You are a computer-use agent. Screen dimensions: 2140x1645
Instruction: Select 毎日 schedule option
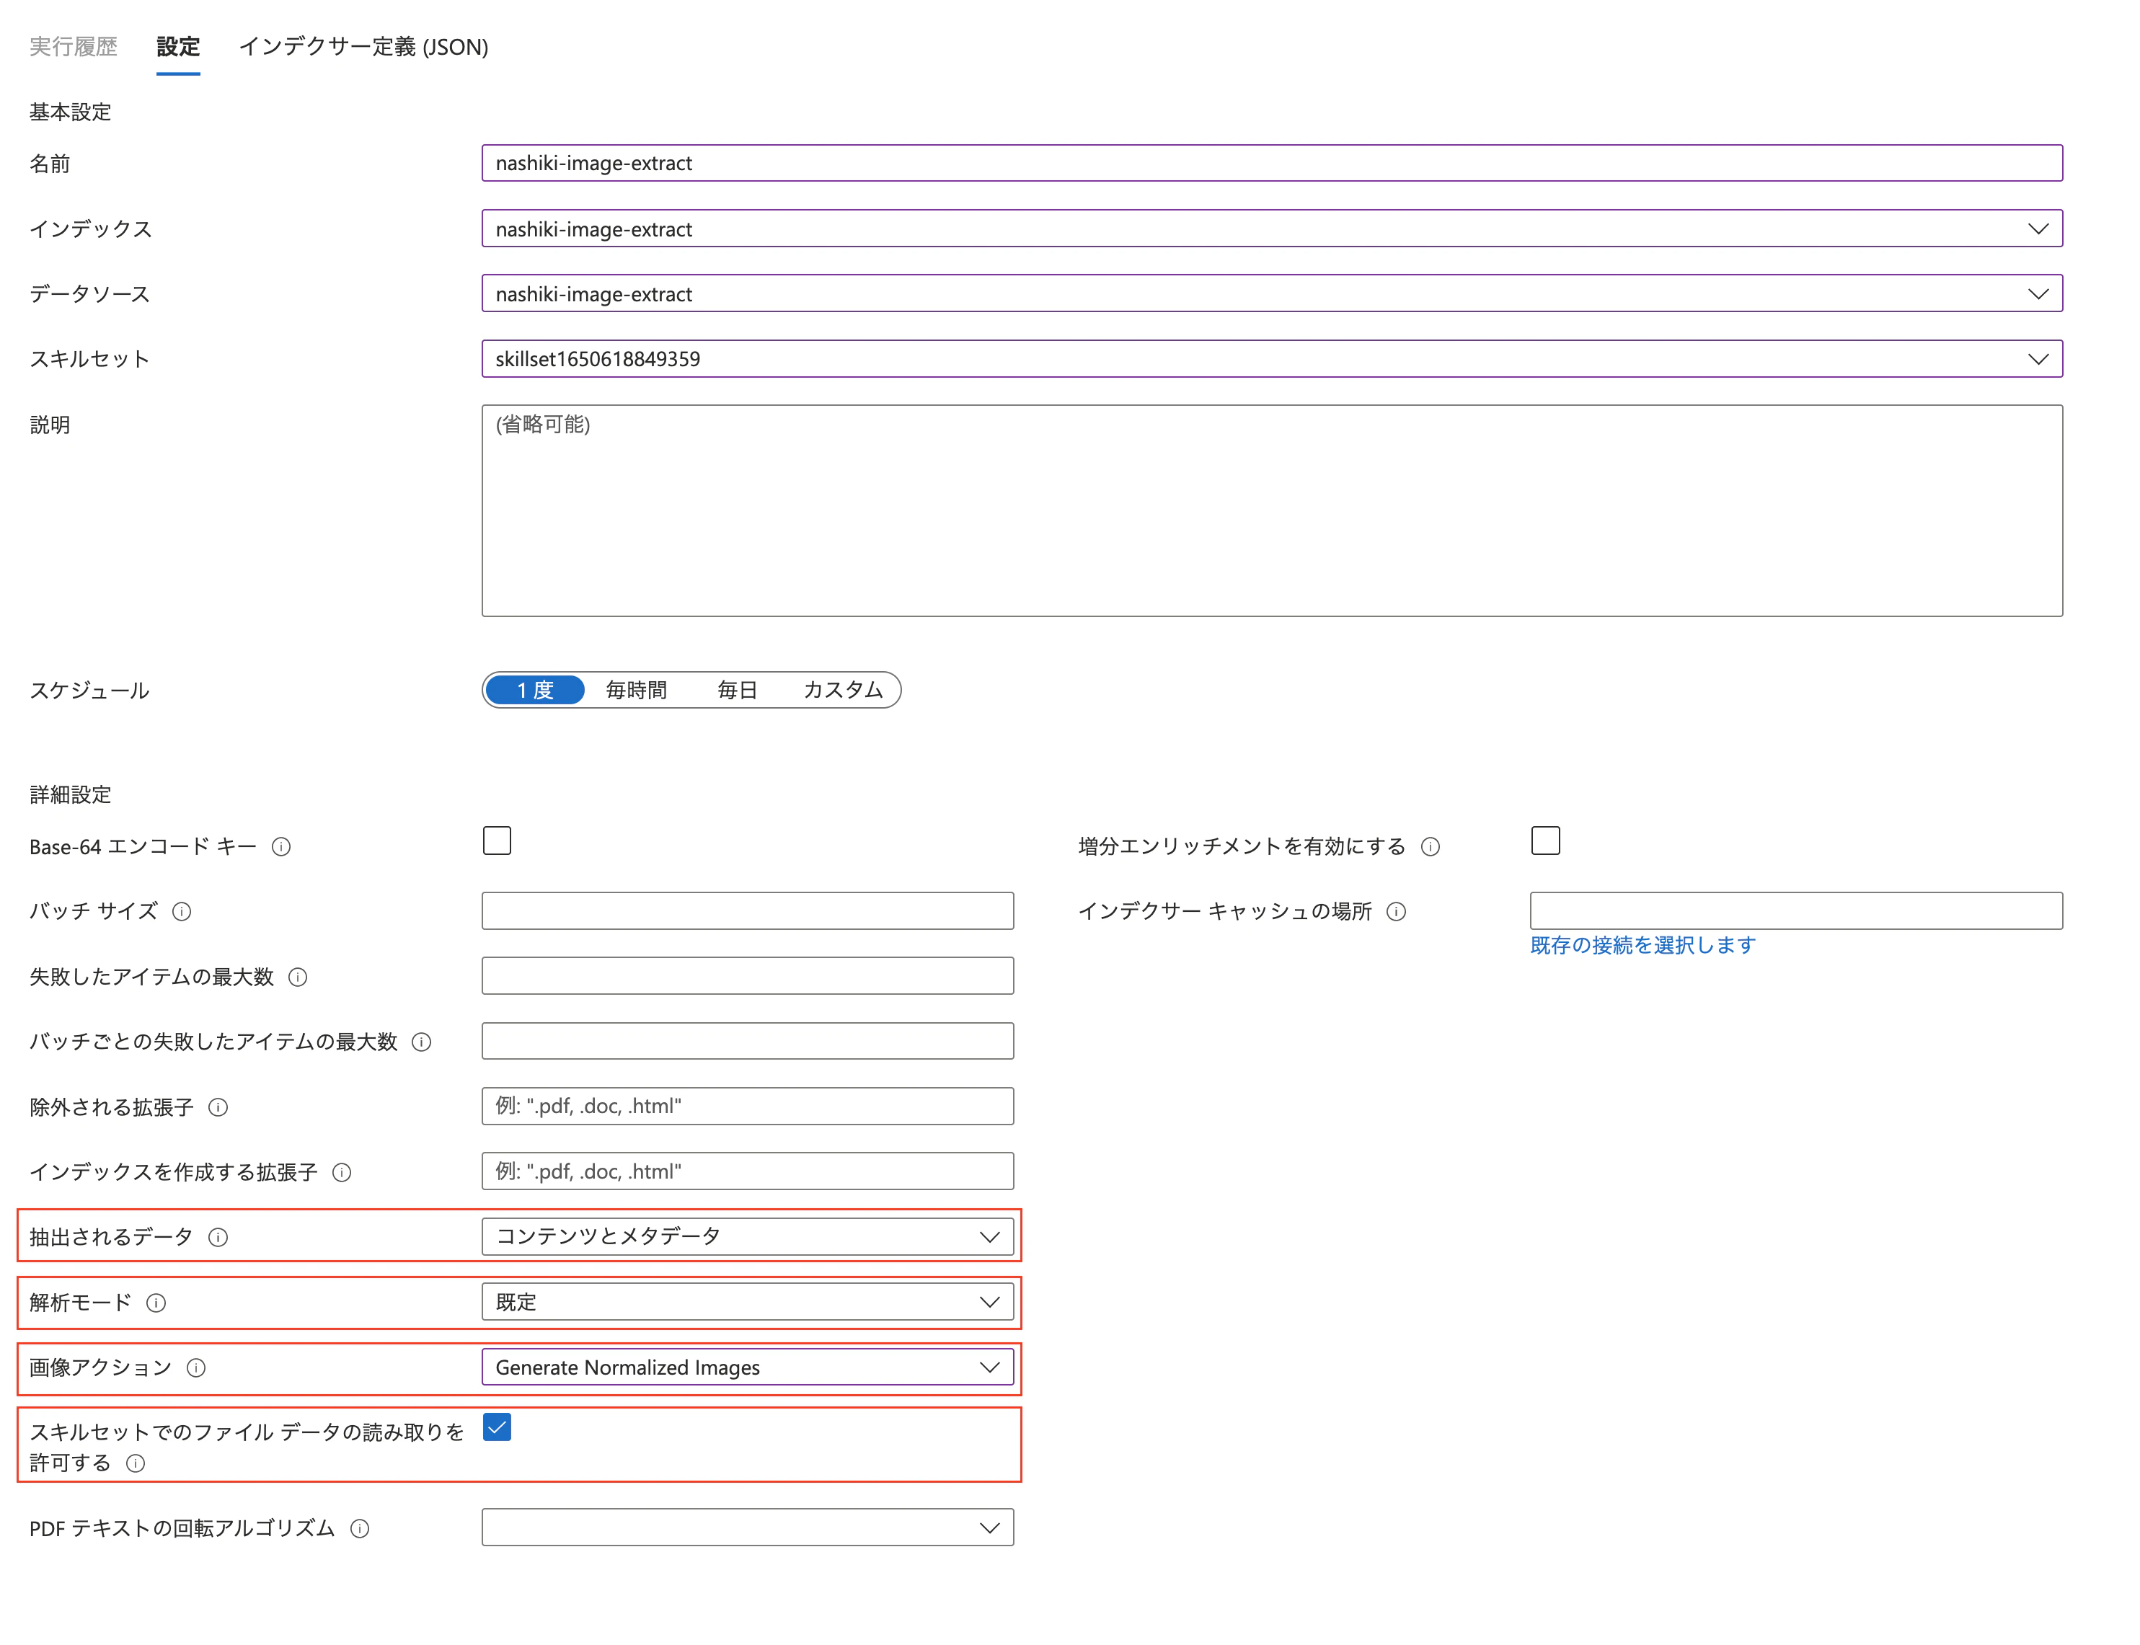(x=738, y=691)
